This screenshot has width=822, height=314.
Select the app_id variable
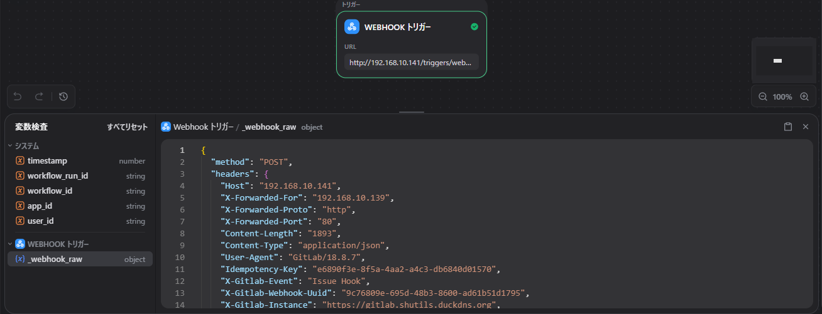(40, 206)
